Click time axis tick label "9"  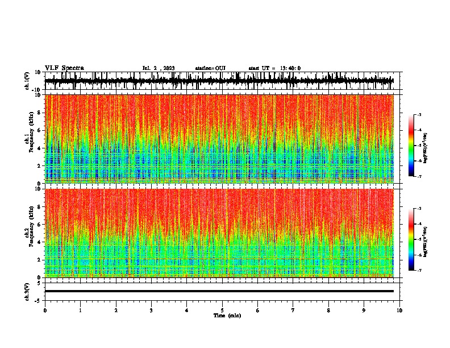364,310
